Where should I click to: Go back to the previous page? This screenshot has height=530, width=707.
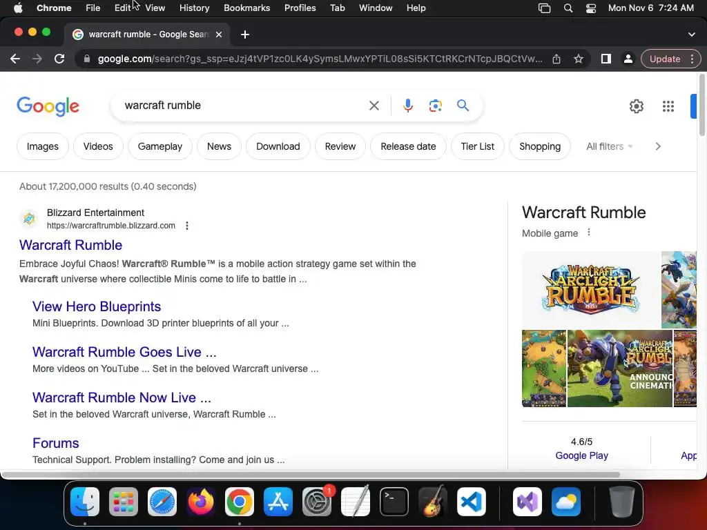point(15,59)
